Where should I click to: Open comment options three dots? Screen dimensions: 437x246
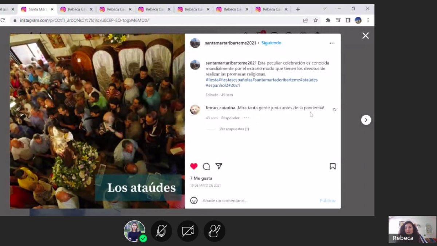246,118
